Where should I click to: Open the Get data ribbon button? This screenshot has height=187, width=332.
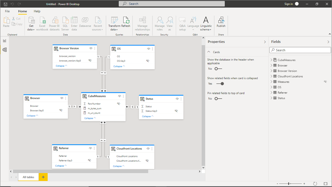(x=31, y=24)
